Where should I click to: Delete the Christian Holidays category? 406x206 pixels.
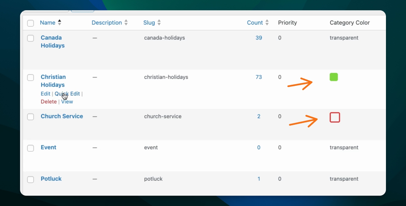(x=49, y=102)
